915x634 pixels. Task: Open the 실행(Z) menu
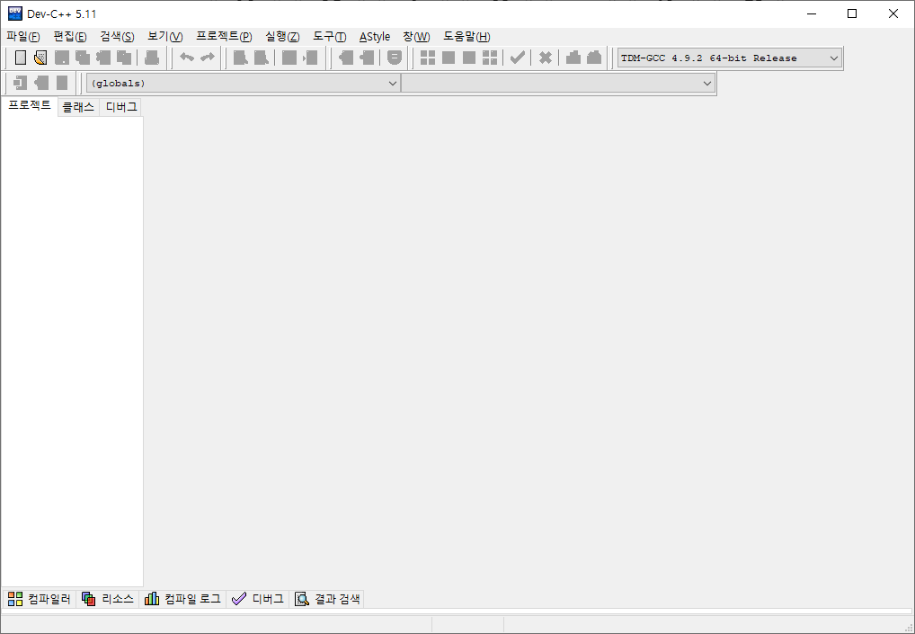pos(282,37)
